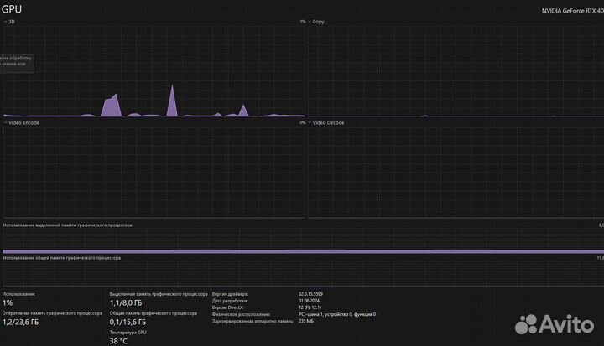The width and height of the screenshot is (604, 346).
Task: Open the 3D engine dropdown
Action: point(11,21)
